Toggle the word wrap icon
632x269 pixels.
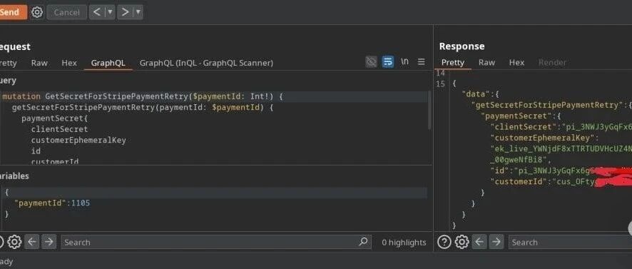pyautogui.click(x=388, y=61)
